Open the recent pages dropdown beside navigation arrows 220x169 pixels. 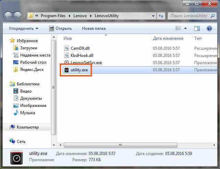(24, 16)
